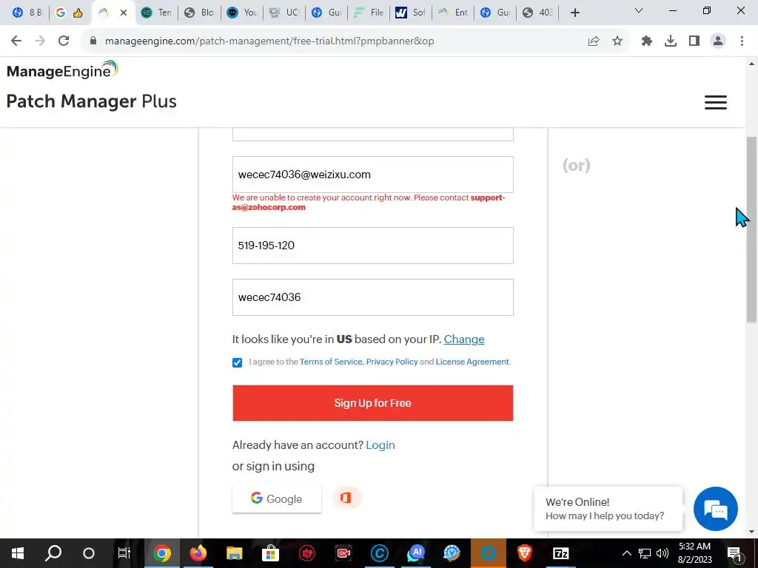The width and height of the screenshot is (758, 568).
Task: Switch to the 'Sof' browser tab
Action: tap(411, 13)
